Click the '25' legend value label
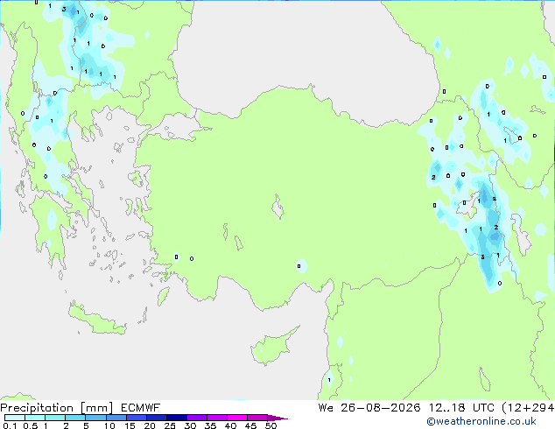 coord(170,425)
